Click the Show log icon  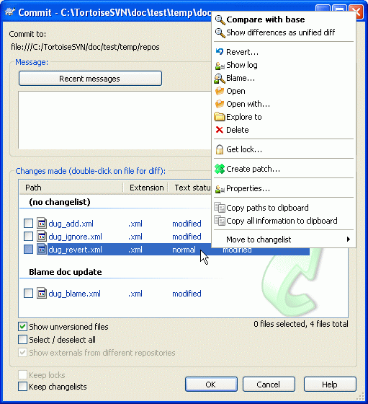pos(220,66)
